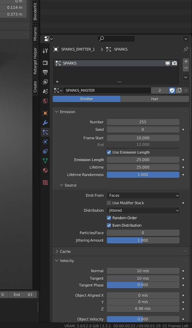This screenshot has height=328, width=192.
Task: Open the Material properties tab
Action: click(x=45, y=170)
